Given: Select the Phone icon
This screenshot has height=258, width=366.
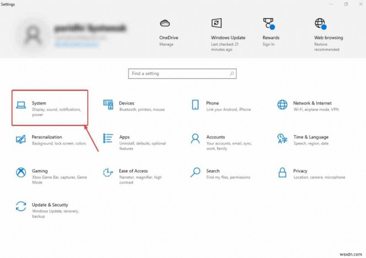Looking at the screenshot, I should click(x=195, y=105).
